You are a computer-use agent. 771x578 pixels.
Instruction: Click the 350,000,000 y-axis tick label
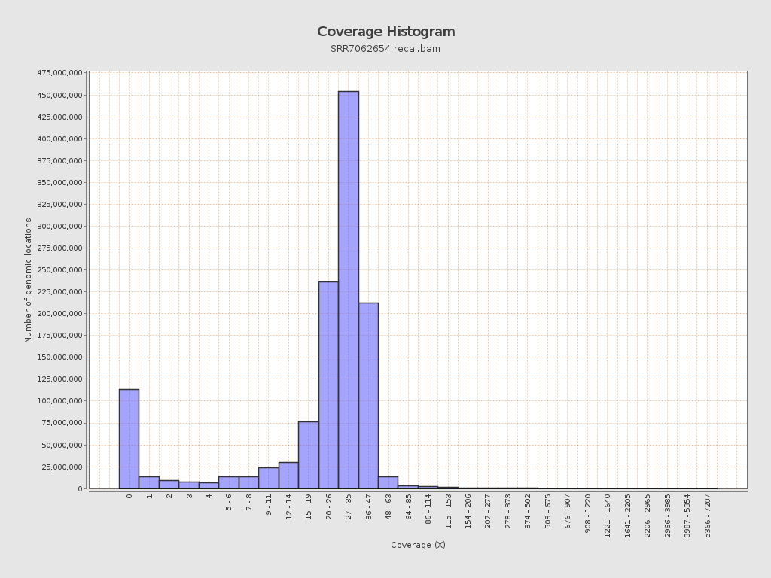click(x=59, y=182)
